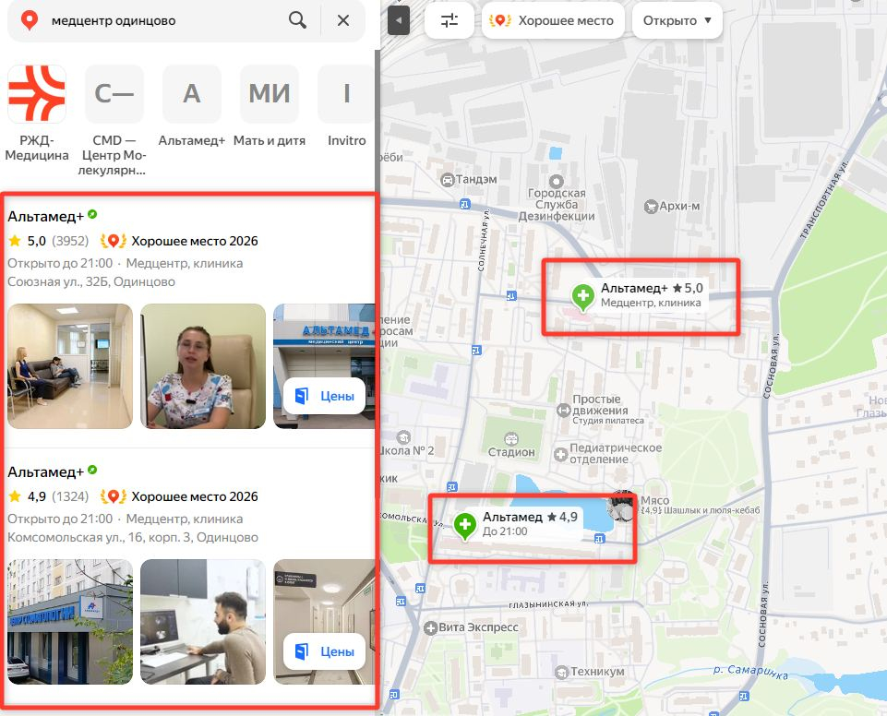Click 'Педиатрическое отделение' map marker
Viewport: 887px width, 716px height.
point(560,454)
